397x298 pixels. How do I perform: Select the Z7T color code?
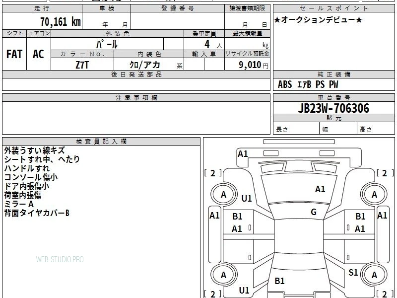tap(82, 65)
